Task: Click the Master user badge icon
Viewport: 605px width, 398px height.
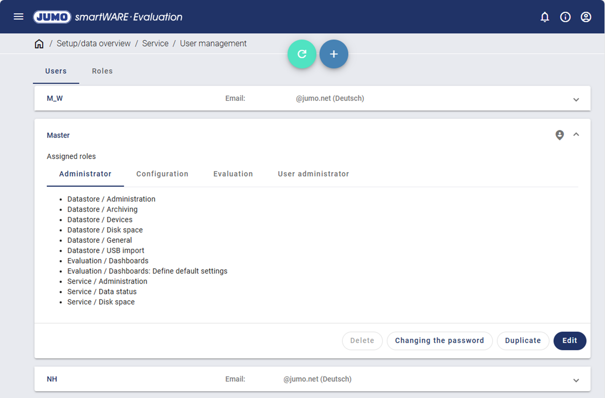Action: [x=559, y=135]
